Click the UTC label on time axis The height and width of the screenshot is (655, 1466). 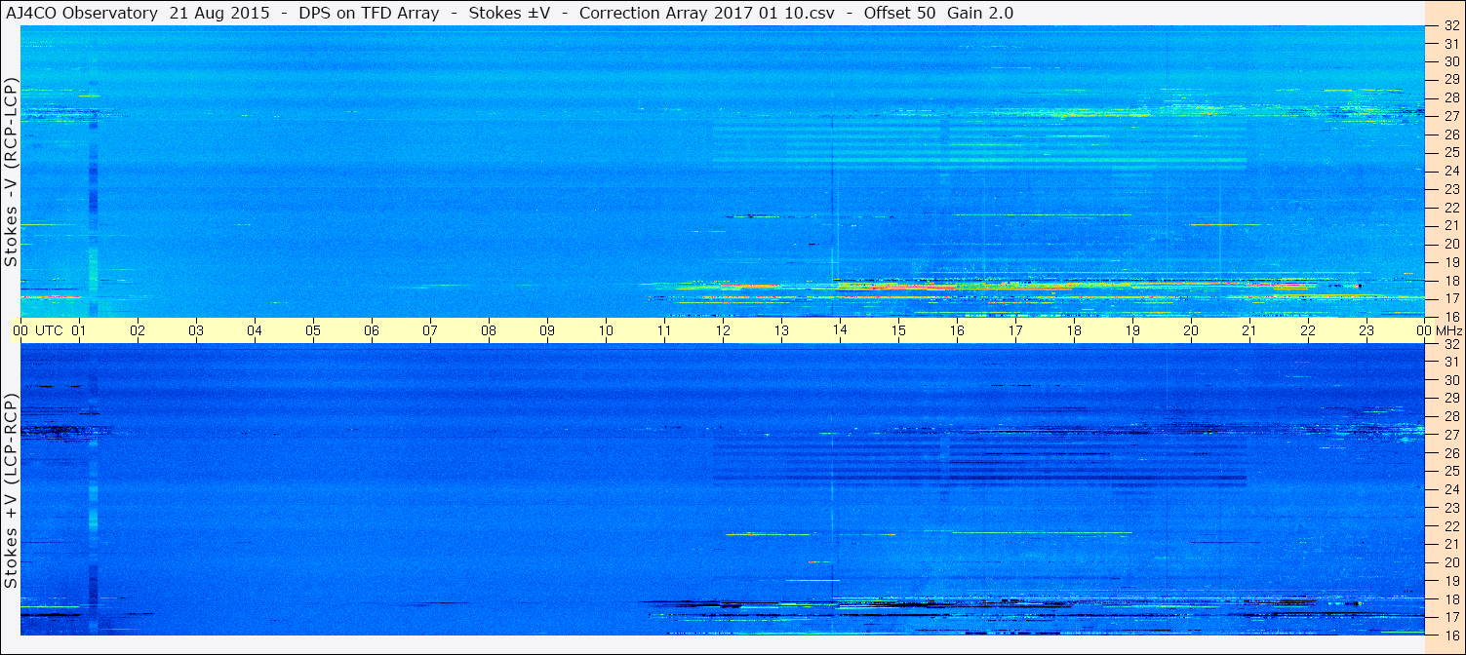click(50, 330)
